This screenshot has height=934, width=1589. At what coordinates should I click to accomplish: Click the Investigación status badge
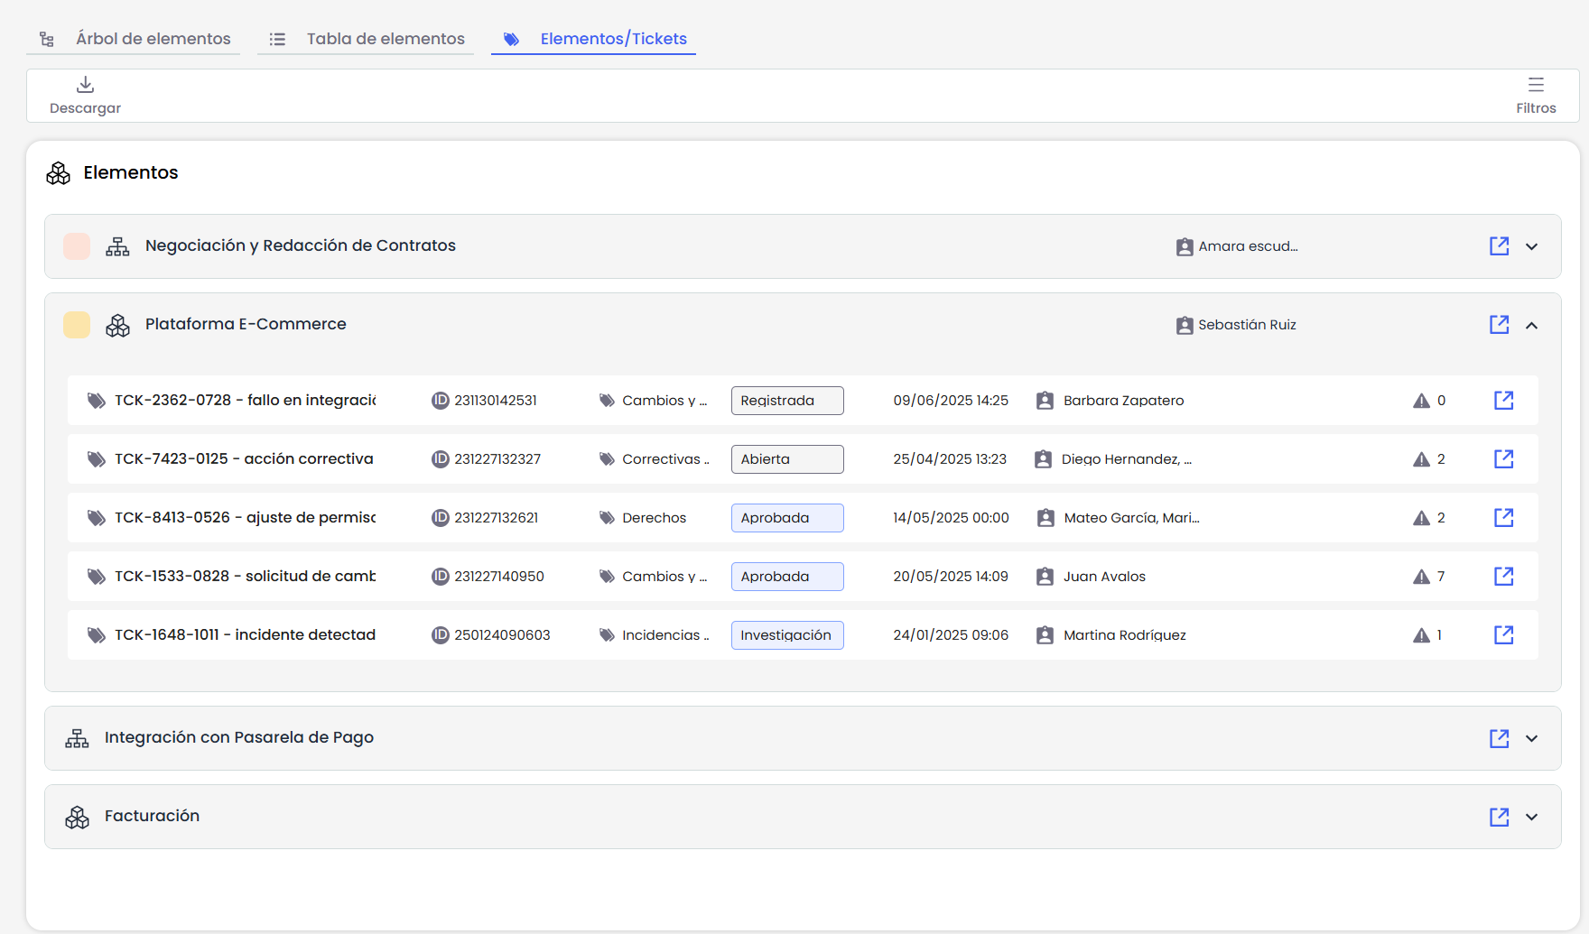786,635
